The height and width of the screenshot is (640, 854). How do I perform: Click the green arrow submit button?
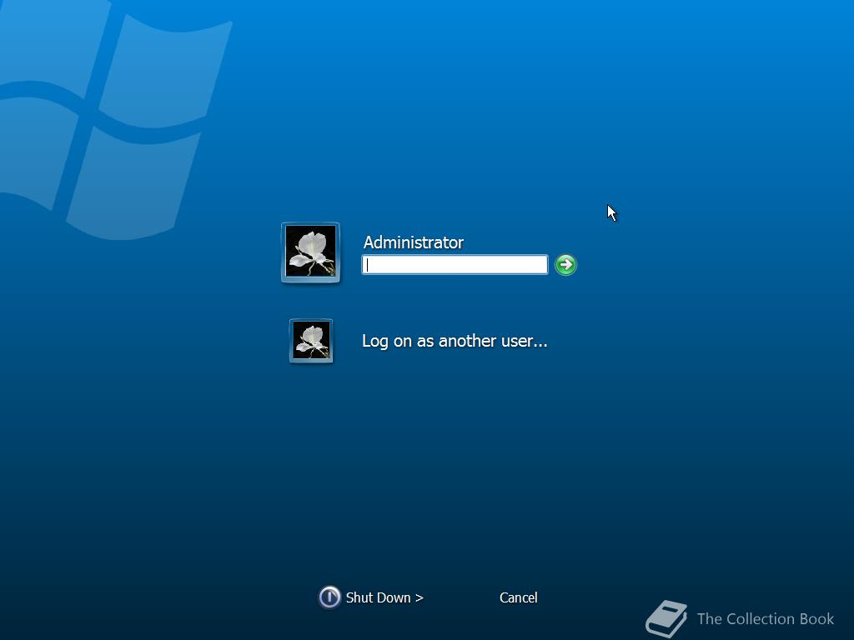pyautogui.click(x=565, y=265)
